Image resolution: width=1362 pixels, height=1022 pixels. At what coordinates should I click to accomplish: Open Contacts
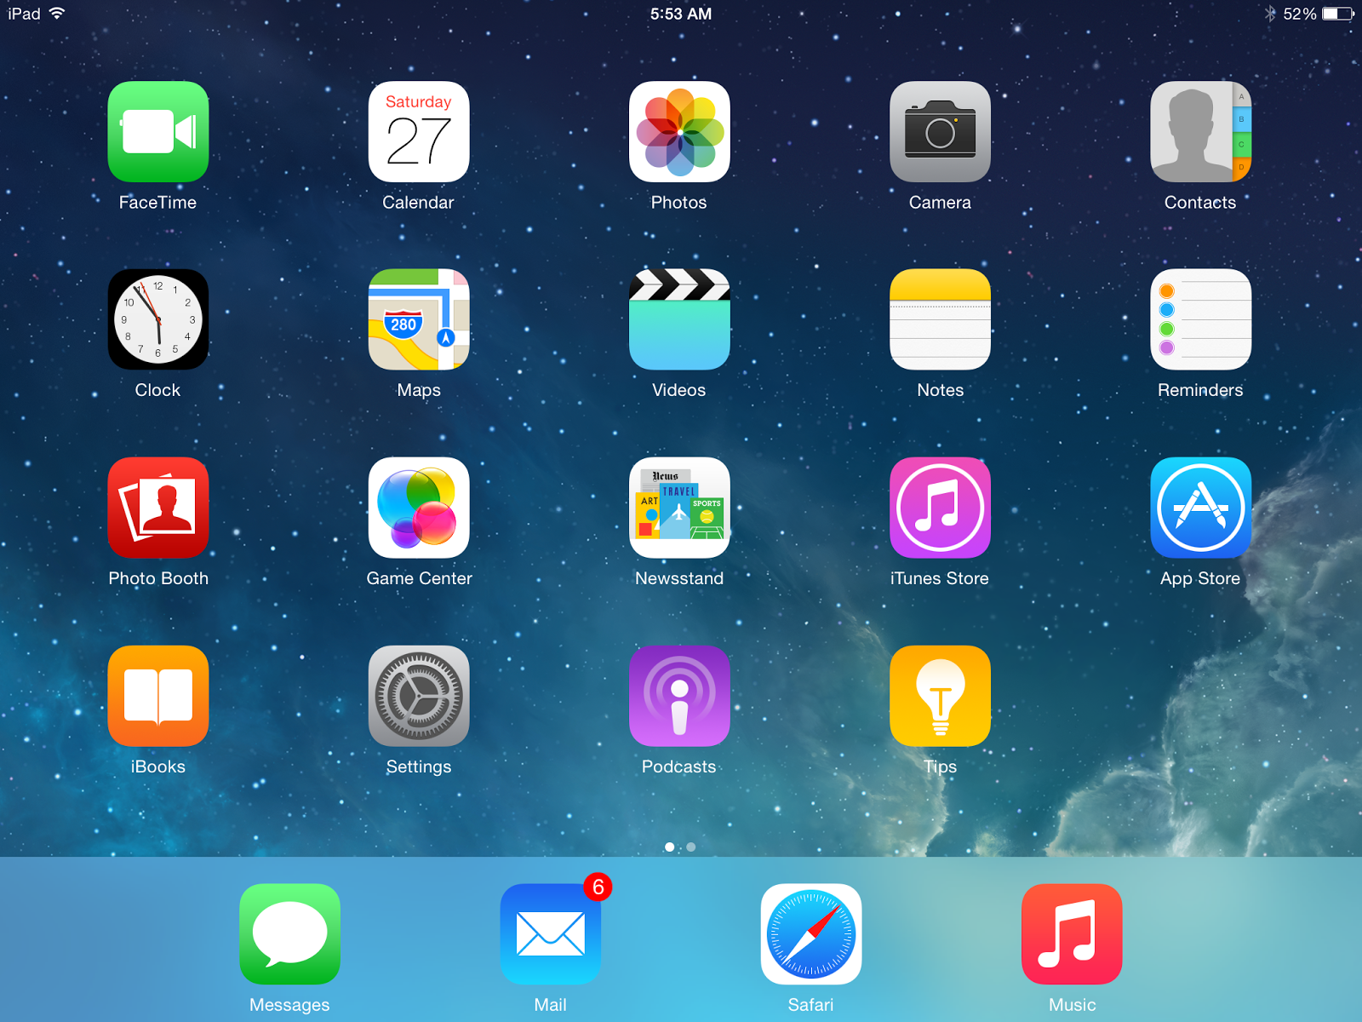point(1200,132)
